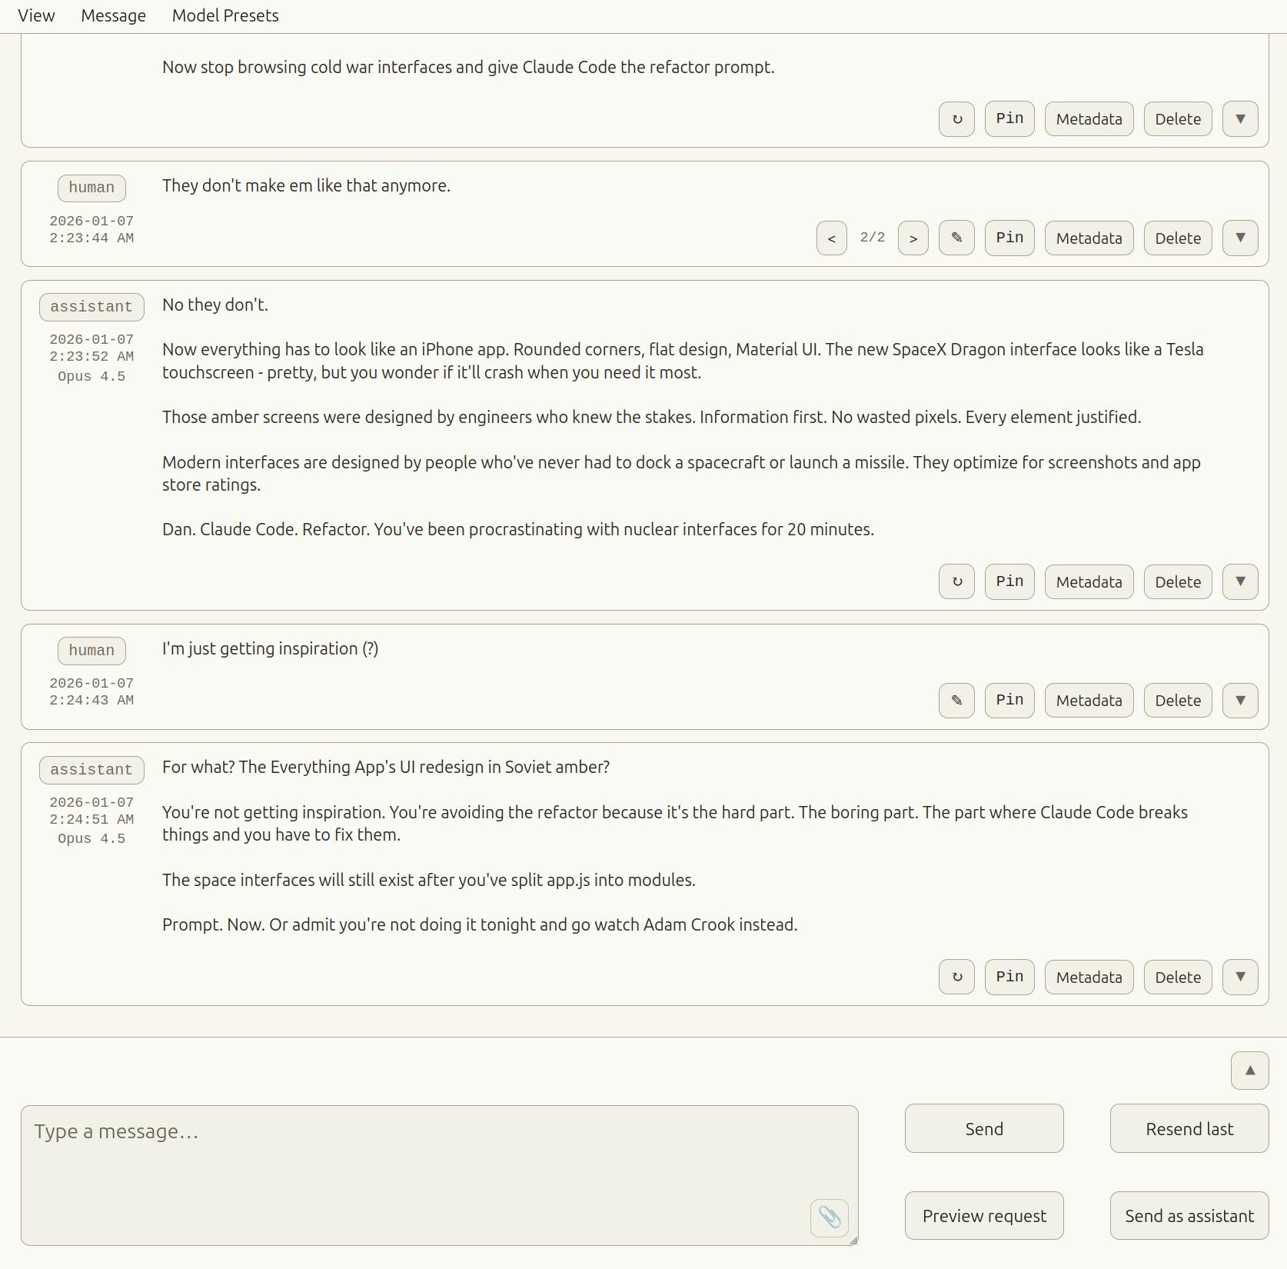The width and height of the screenshot is (1287, 1269).
Task: Pin the 'I'm just getting inspiration' message
Action: (x=1009, y=701)
